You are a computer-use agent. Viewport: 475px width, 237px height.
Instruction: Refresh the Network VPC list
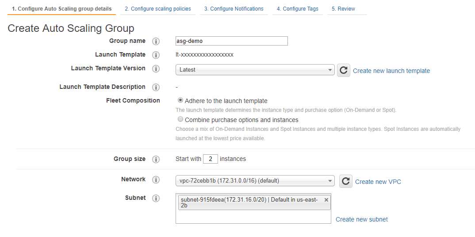click(x=346, y=181)
